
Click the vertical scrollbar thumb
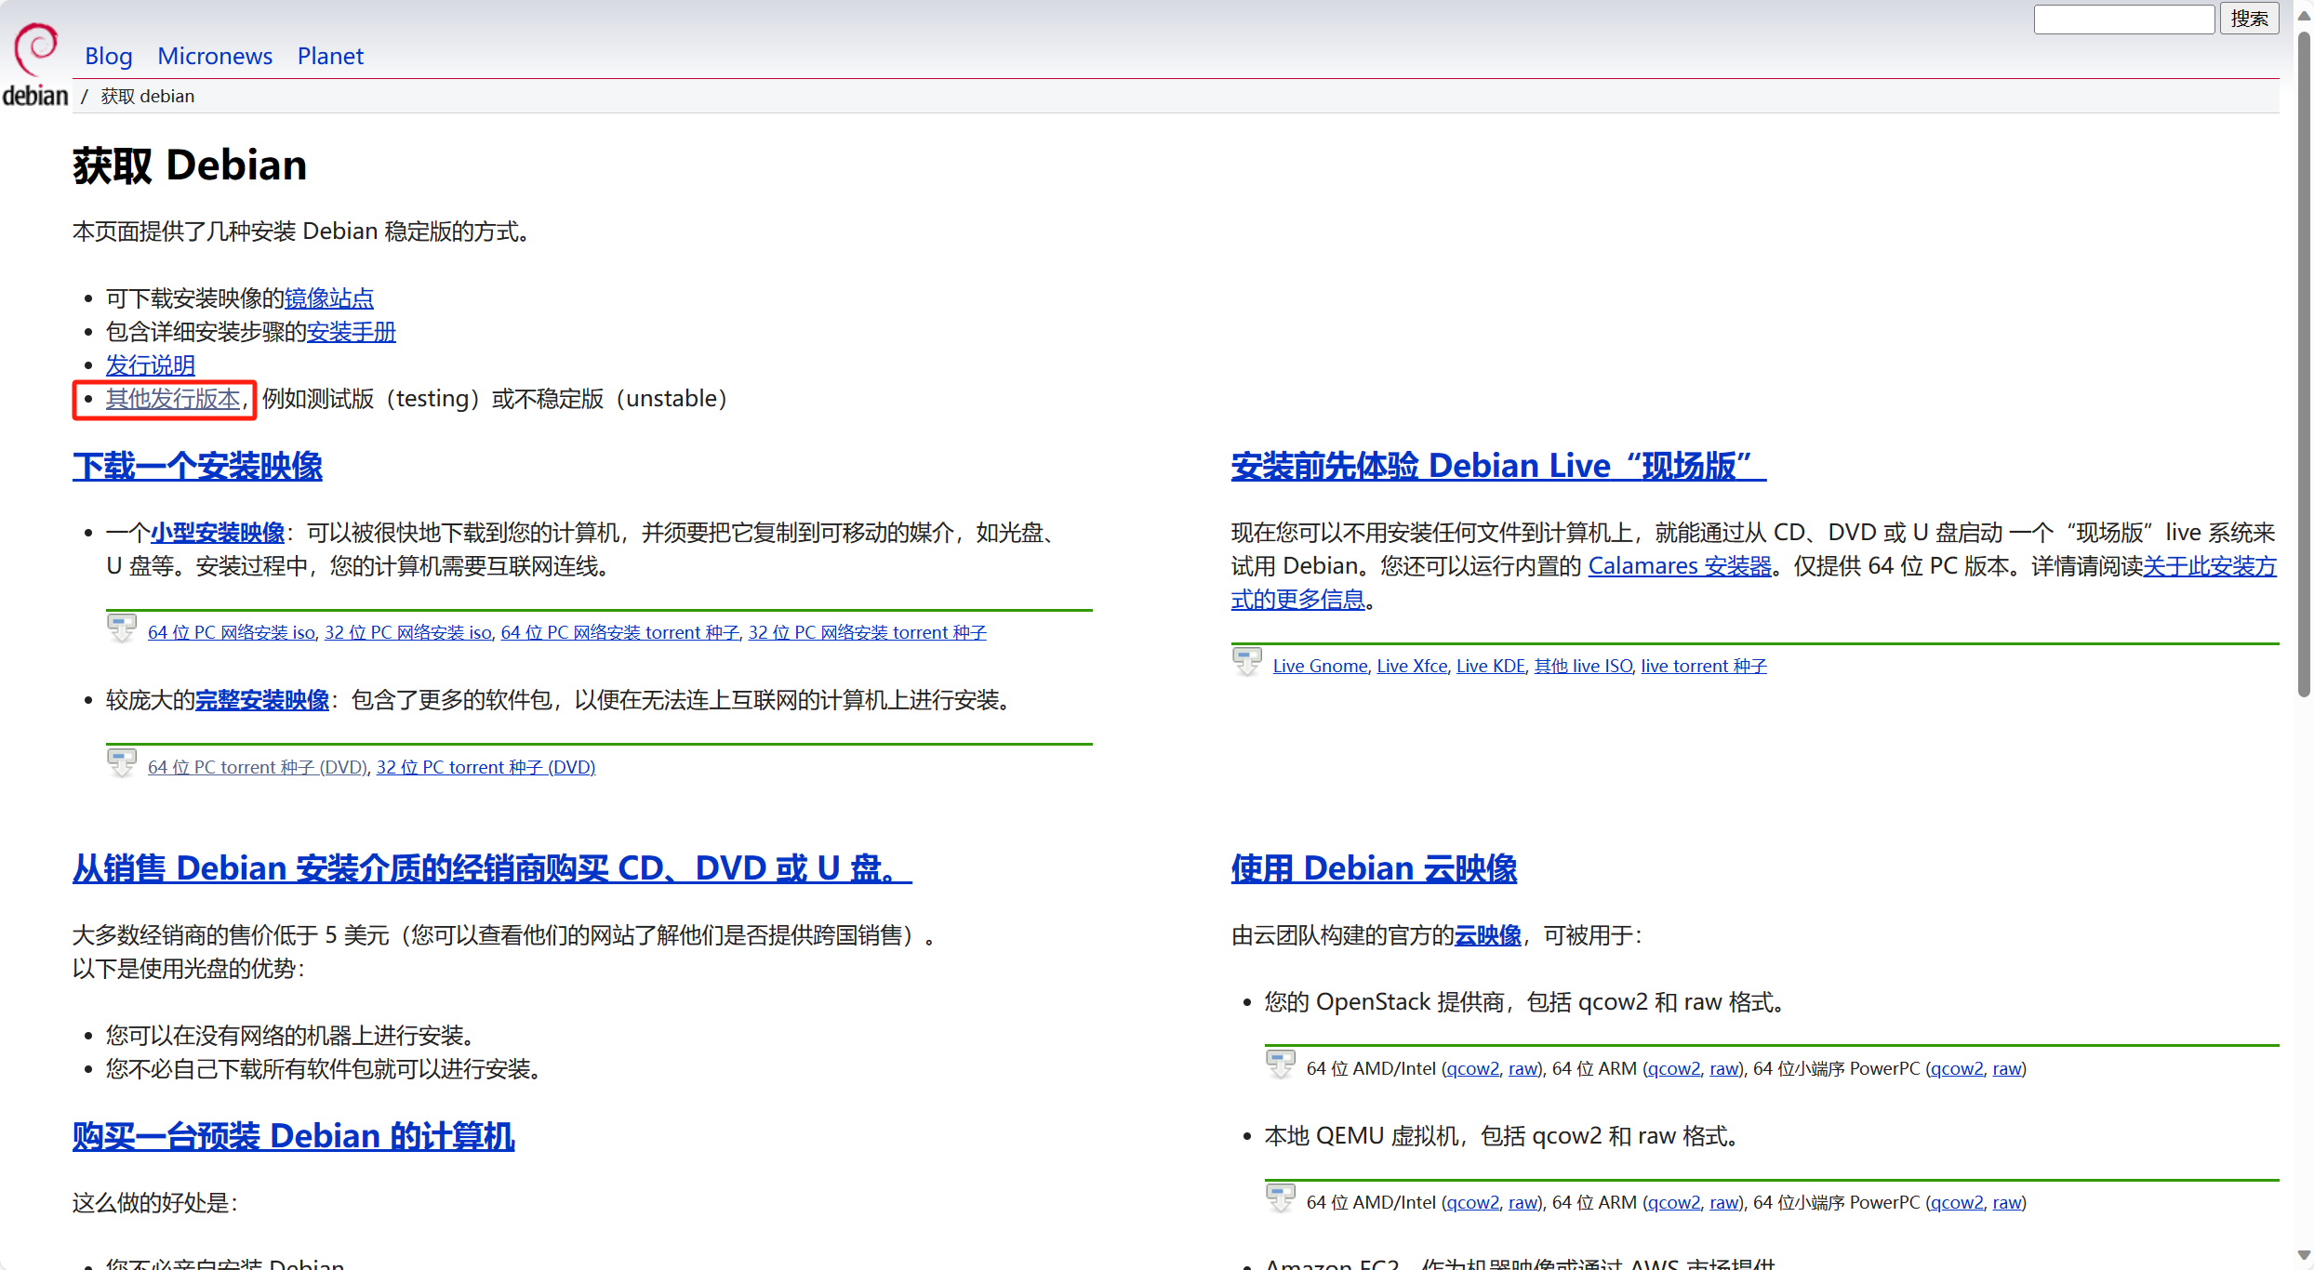(2304, 363)
